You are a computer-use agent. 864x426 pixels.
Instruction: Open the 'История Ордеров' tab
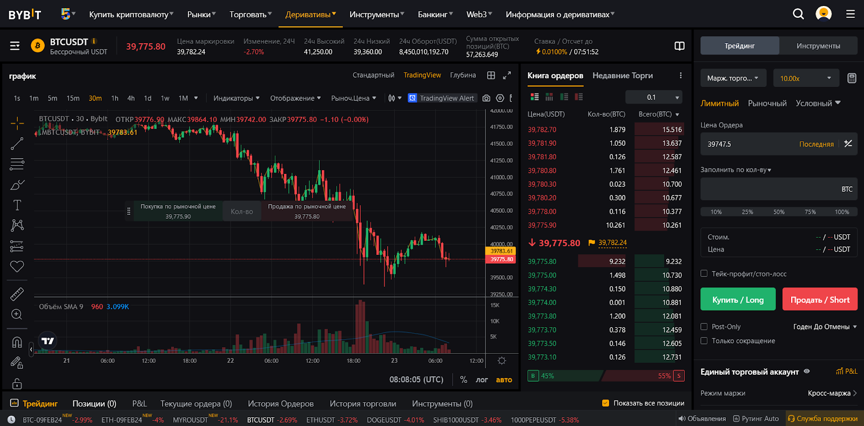pyautogui.click(x=281, y=403)
